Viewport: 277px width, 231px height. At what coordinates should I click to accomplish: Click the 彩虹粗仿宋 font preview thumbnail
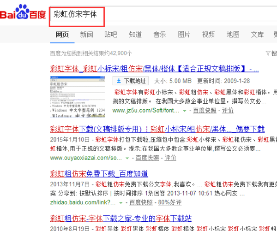[x=78, y=96]
